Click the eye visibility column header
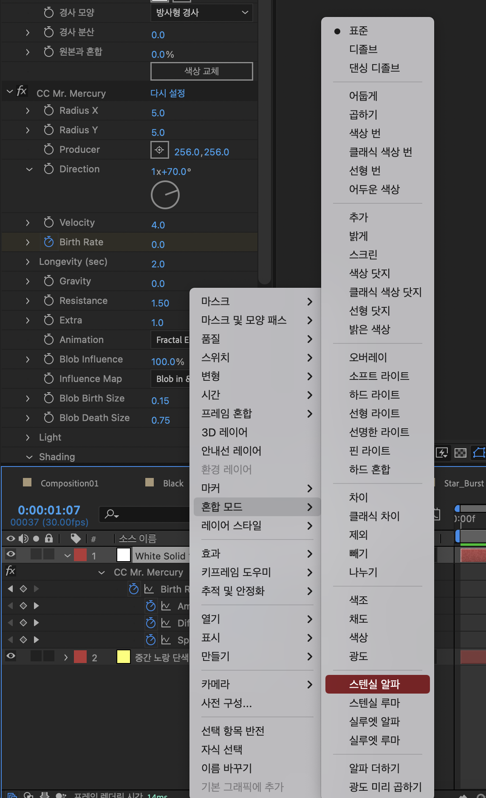Screen dimensions: 486x798 pyautogui.click(x=11, y=539)
